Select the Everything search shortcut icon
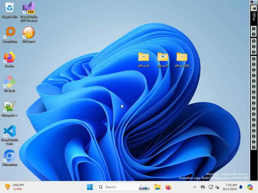 pyautogui.click(x=10, y=35)
